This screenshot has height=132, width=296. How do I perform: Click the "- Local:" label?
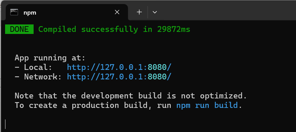coord(33,67)
